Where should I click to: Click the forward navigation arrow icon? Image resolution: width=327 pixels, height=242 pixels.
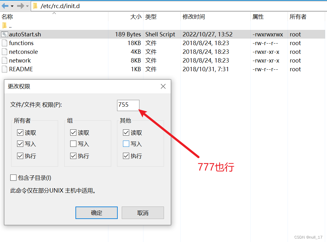coord(20,6)
